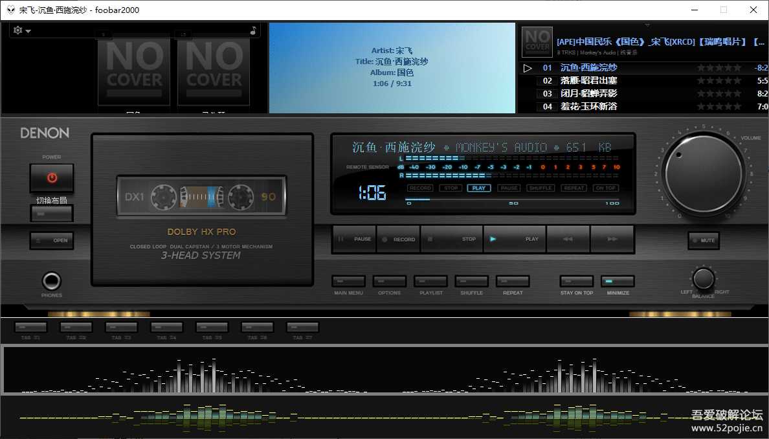Click the 切换布局 layout switch button

coord(52,214)
